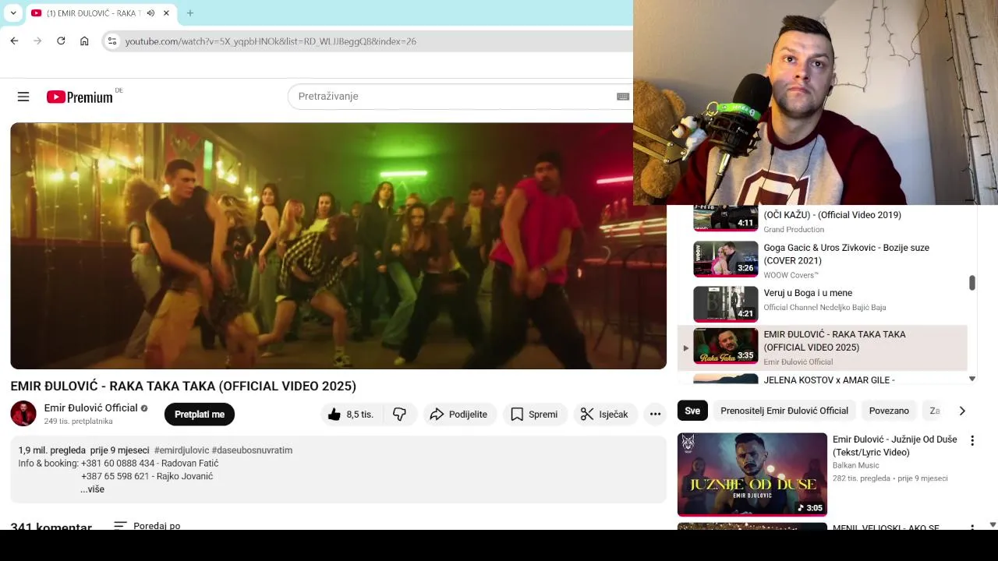The width and height of the screenshot is (998, 561).
Task: Open Južnije Od Duše video thumbnail
Action: tap(752, 475)
